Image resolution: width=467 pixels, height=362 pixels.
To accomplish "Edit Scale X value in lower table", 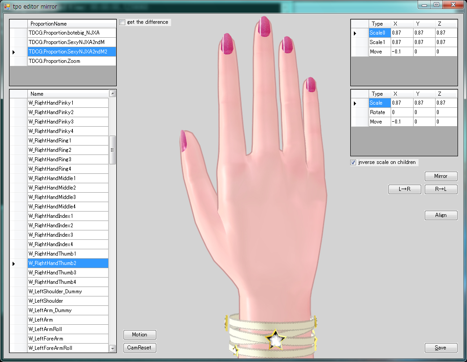I will (401, 103).
